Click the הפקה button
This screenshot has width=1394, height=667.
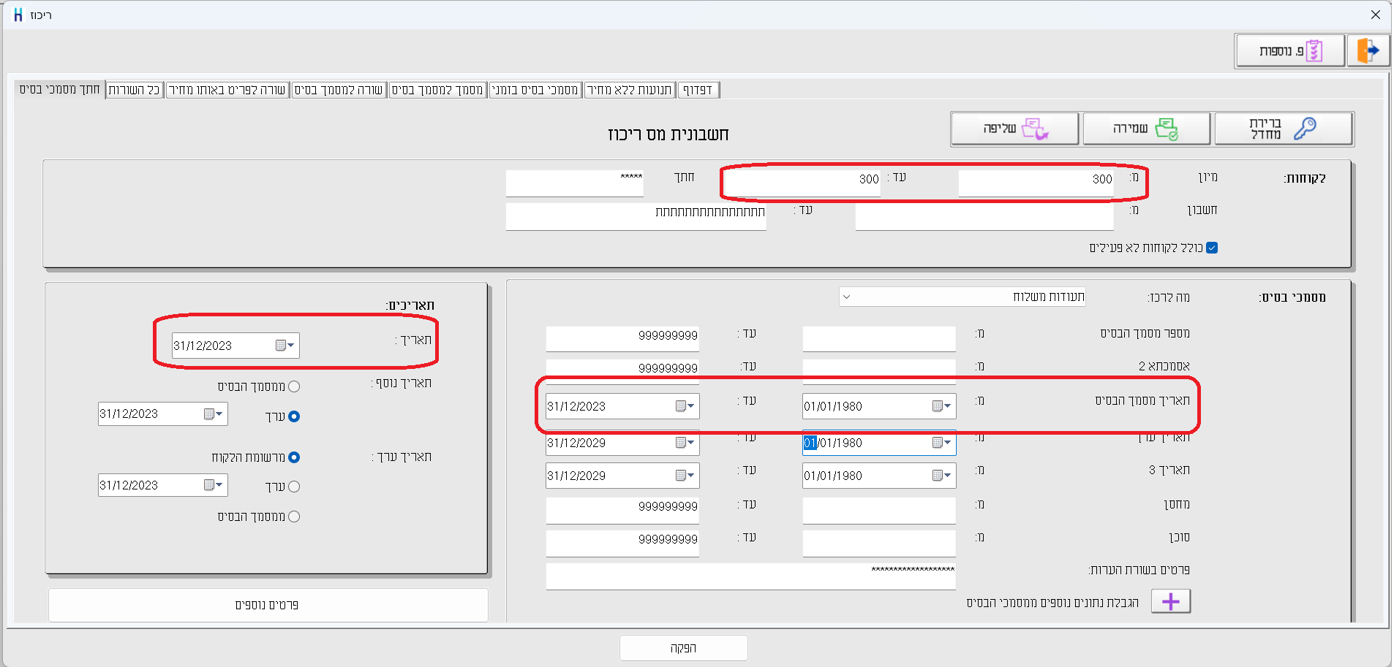click(x=683, y=648)
